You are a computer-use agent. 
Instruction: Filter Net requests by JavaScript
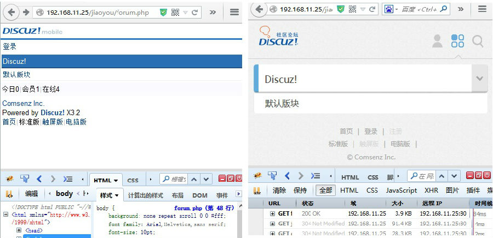pyautogui.click(x=402, y=190)
